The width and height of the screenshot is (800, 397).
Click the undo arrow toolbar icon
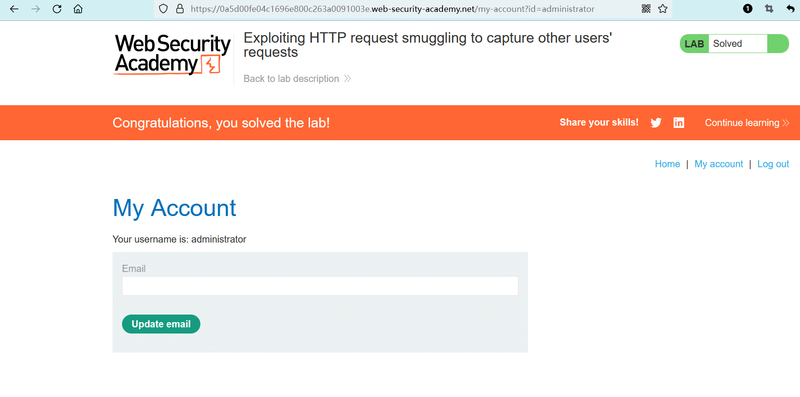coord(791,9)
